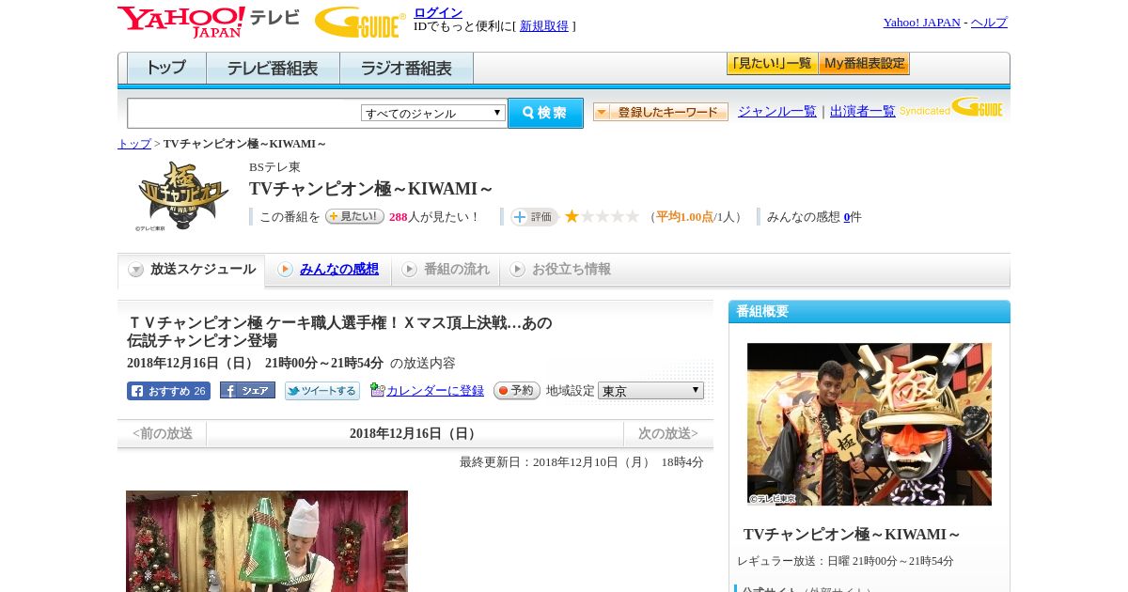Click the star rating display
Image resolution: width=1128 pixels, height=592 pixels.
[x=602, y=216]
